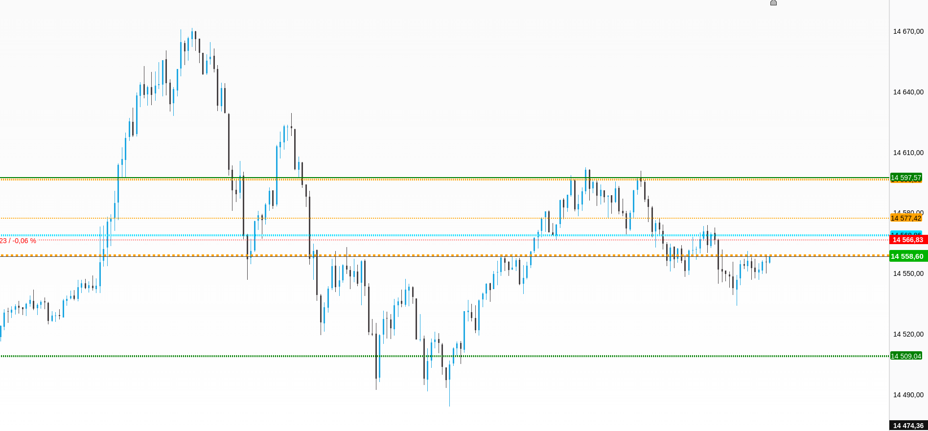Select the thick orange dashed 14 558,60 line
The image size is (928, 431).
[x=441, y=255]
